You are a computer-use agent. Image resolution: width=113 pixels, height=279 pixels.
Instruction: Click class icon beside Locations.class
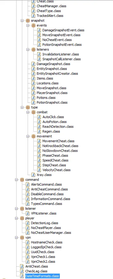(33, 83)
